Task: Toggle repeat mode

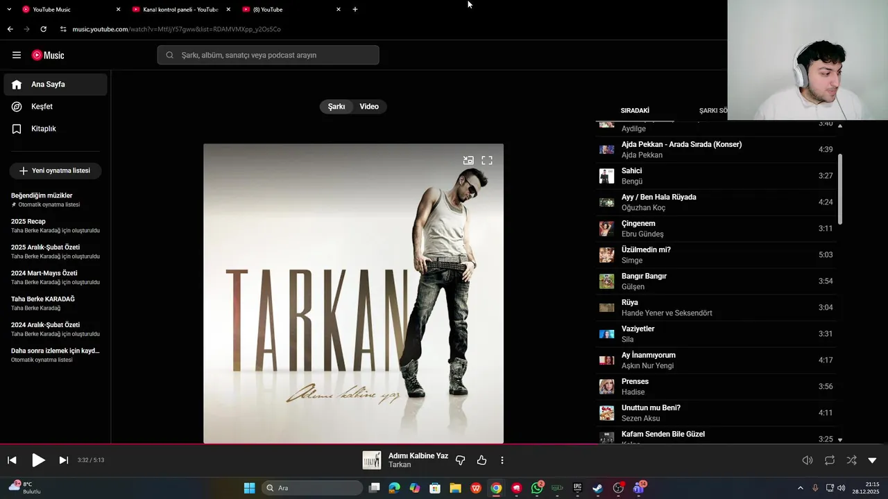Action: (830, 460)
